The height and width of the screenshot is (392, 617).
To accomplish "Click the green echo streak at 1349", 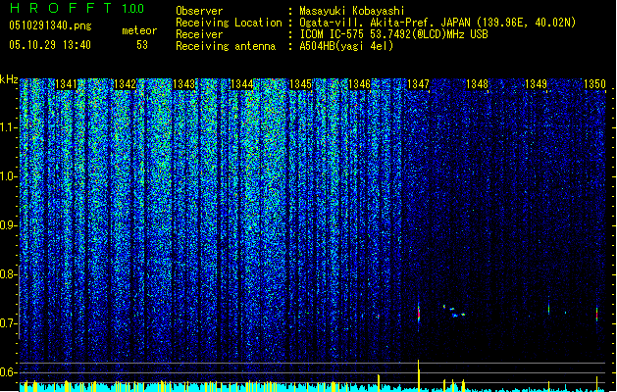I will click(x=548, y=309).
